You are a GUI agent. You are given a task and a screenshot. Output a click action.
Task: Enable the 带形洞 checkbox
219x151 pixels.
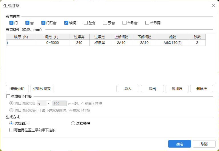tap(147, 23)
